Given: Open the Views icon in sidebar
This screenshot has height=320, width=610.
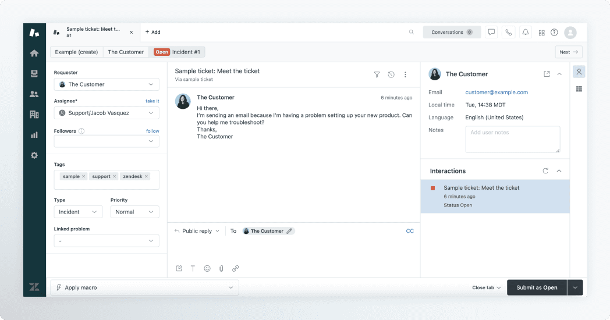Looking at the screenshot, I should (34, 73).
